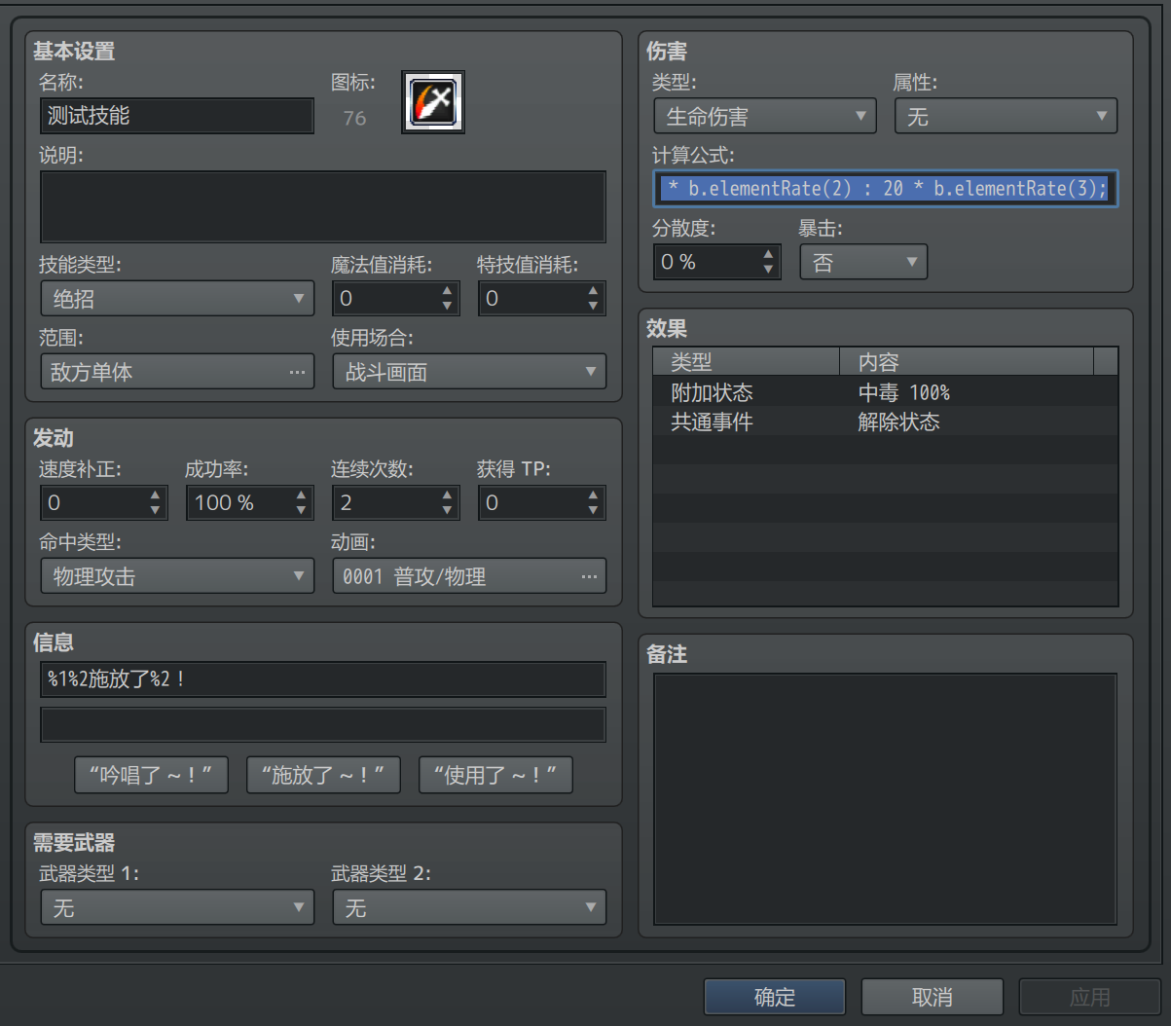Expand the 命中类型 dropdown showing 物理攻击

(177, 576)
